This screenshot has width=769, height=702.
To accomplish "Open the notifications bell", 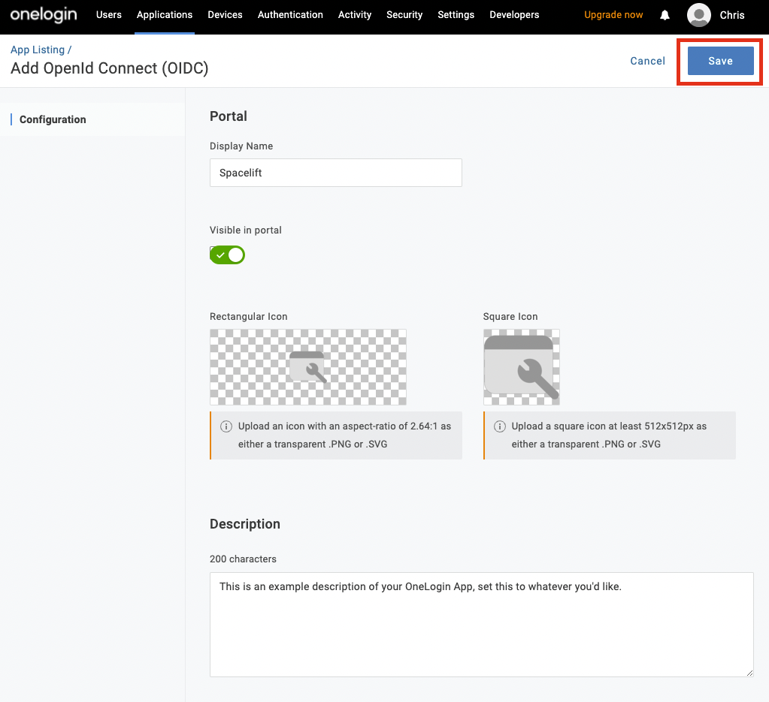I will coord(664,14).
